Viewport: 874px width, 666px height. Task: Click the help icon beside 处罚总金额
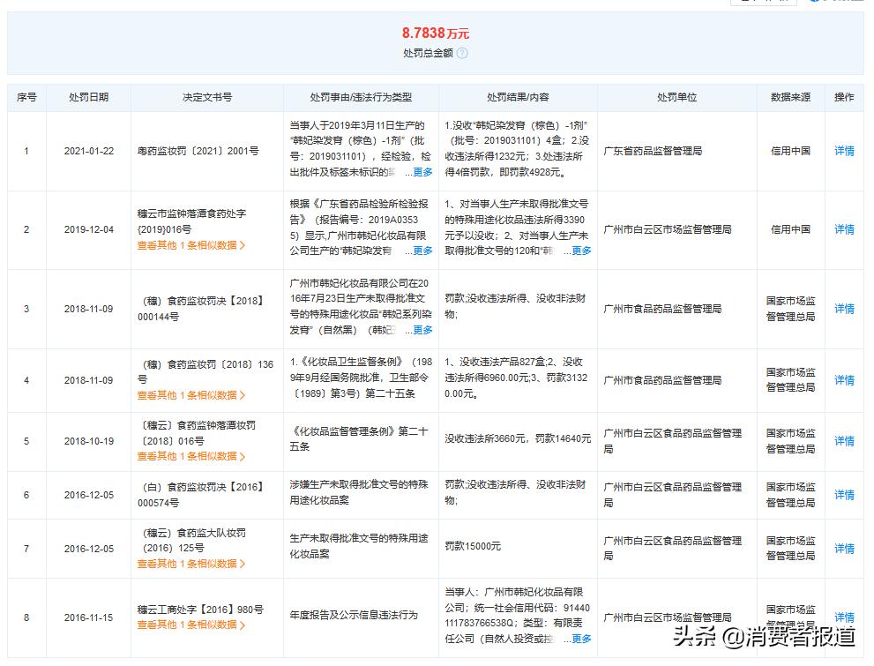point(462,53)
